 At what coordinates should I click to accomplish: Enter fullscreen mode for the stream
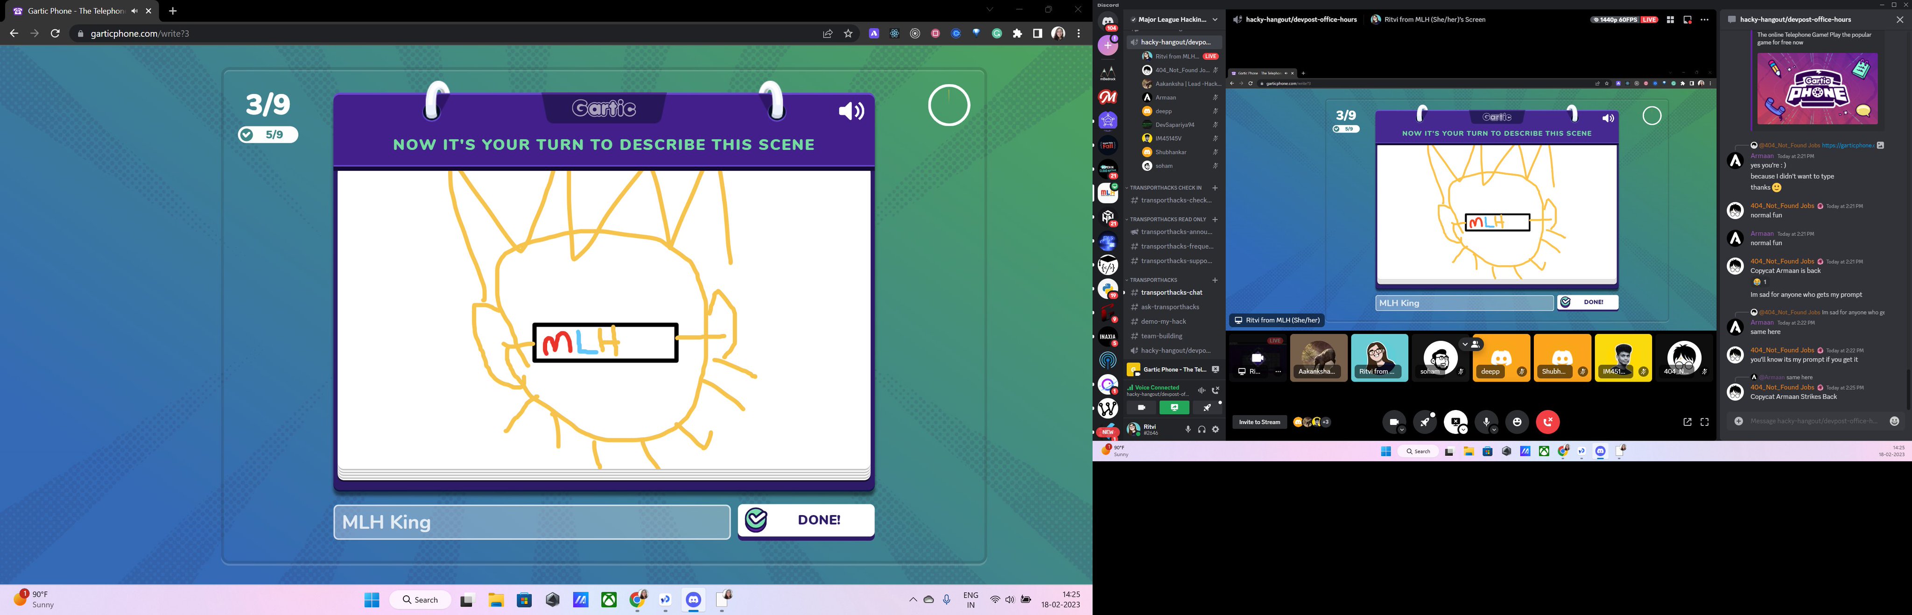tap(1705, 422)
